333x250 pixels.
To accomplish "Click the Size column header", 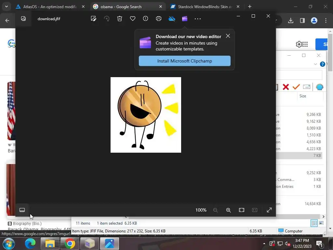I will [x=303, y=96].
